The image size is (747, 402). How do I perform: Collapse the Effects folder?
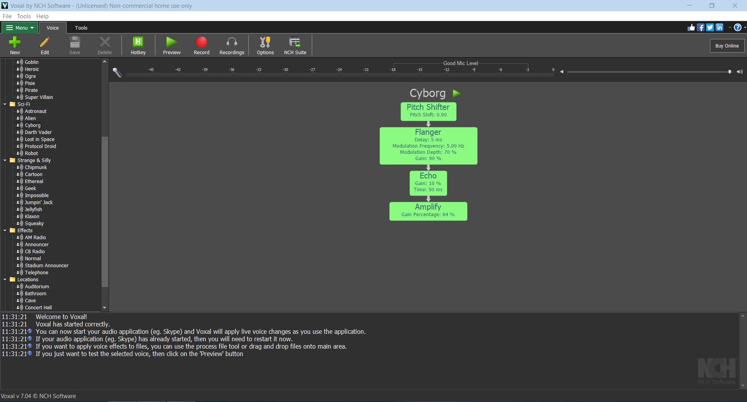coord(5,231)
